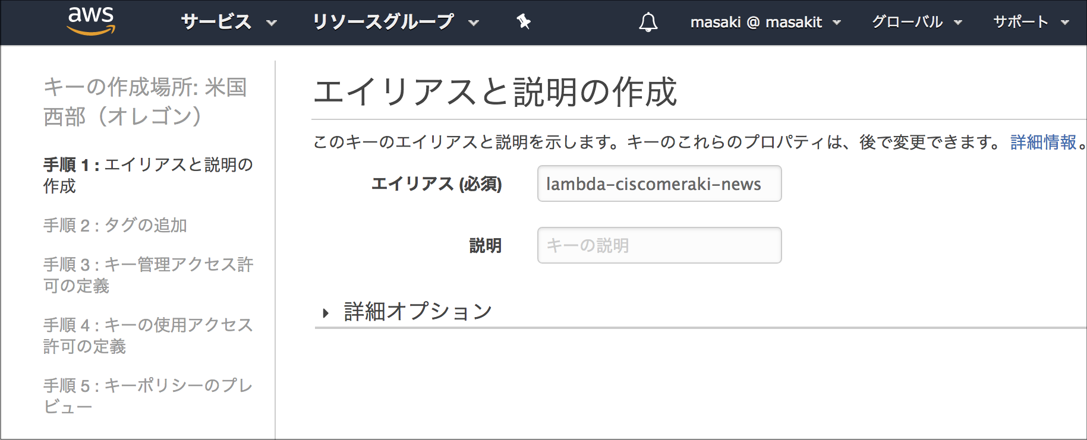Click the エイリアスと説明の作成 heading
Screen dimensions: 1087x440
495,91
